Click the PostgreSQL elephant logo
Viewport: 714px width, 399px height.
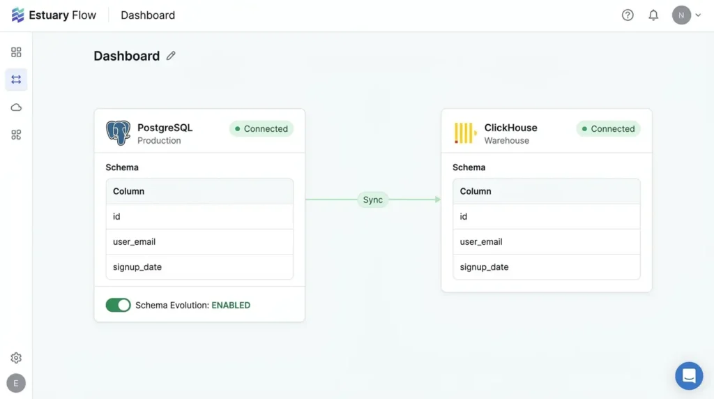(x=118, y=133)
